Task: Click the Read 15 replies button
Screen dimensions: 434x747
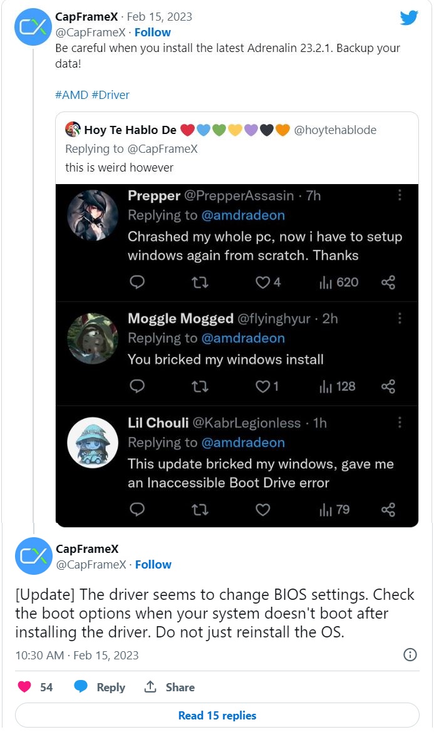Action: 217,715
